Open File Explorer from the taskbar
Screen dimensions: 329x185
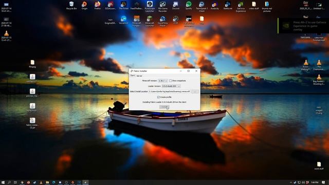click(47, 182)
